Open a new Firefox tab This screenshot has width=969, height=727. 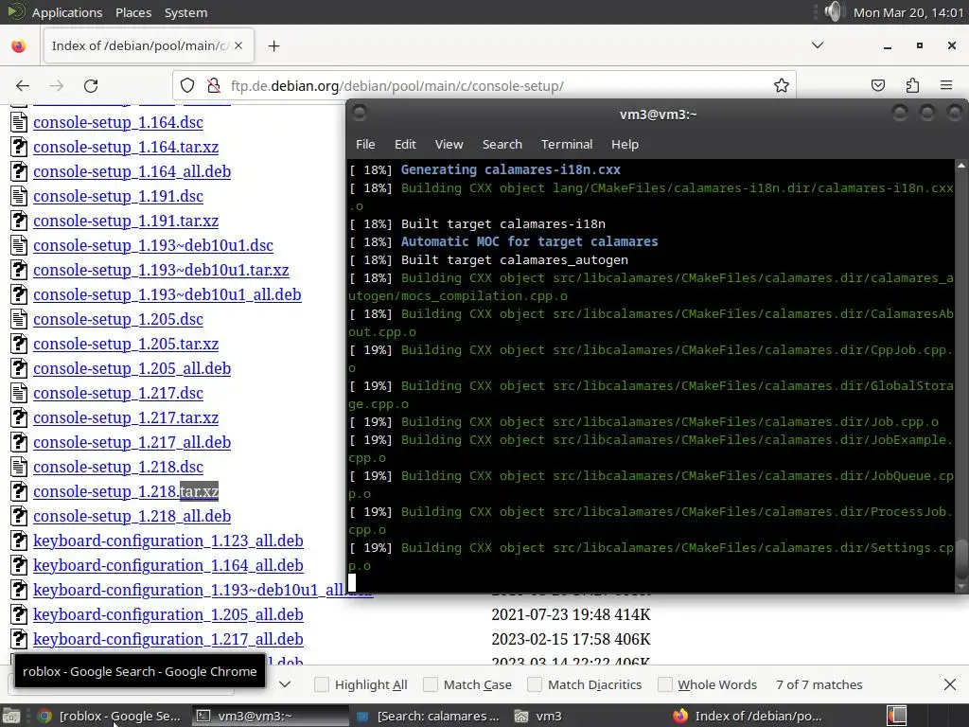pos(273,45)
